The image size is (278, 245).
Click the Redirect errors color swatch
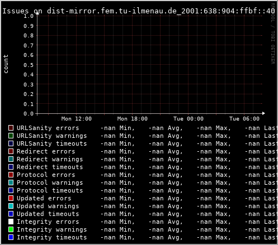pyautogui.click(x=11, y=151)
